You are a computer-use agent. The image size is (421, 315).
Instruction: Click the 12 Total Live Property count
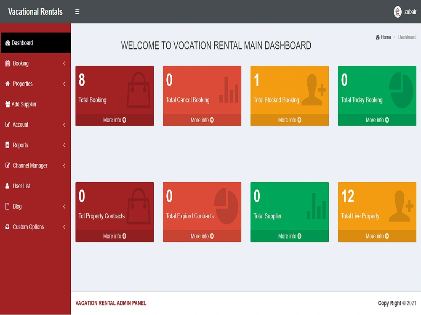pyautogui.click(x=348, y=196)
